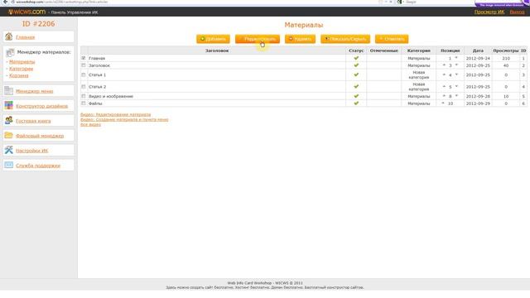Click the Гостевая книга people icon

9,120
